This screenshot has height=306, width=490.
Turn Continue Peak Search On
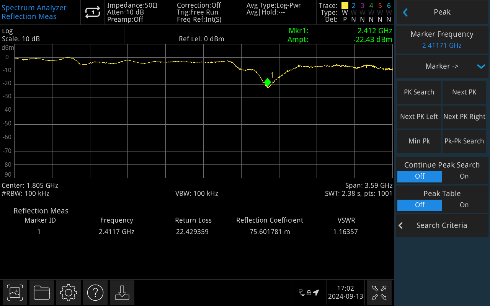pyautogui.click(x=464, y=176)
